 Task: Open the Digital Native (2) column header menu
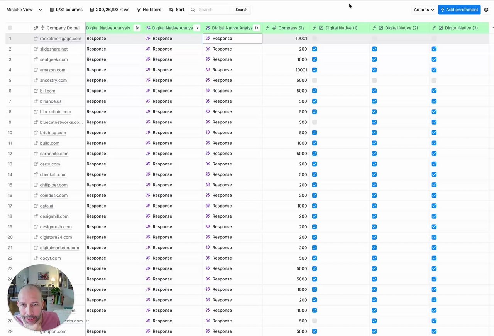pyautogui.click(x=399, y=28)
